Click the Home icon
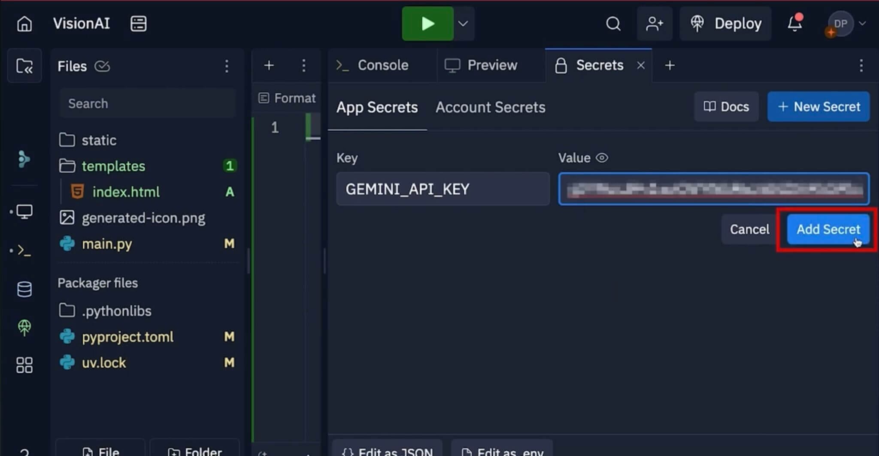The width and height of the screenshot is (879, 456). pyautogui.click(x=24, y=24)
